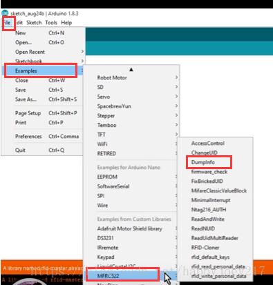This screenshot has height=285, width=273.
Task: Open the ReadAndWrite example
Action: tap(215, 219)
